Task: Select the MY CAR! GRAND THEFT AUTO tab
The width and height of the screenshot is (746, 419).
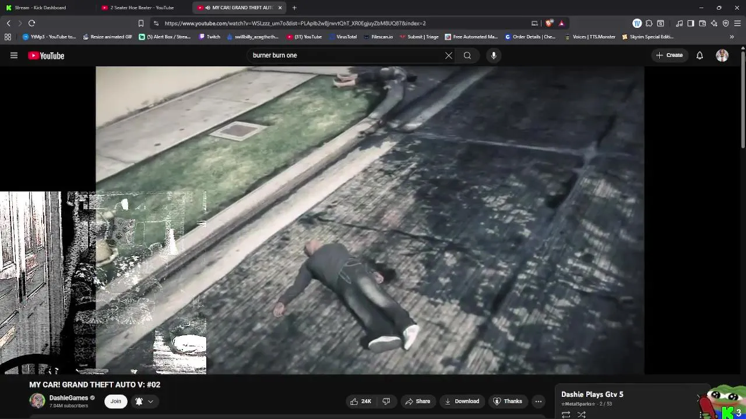Action: (238, 8)
